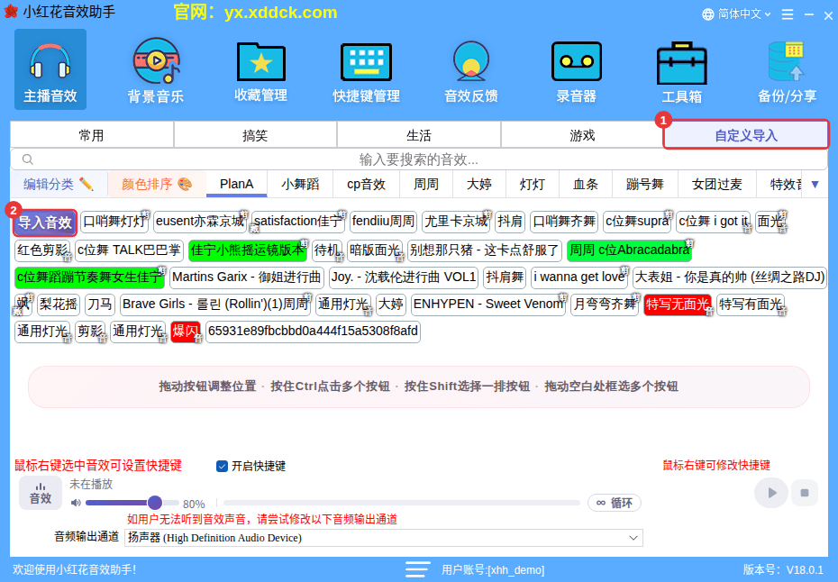Image resolution: width=838 pixels, height=582 pixels.
Task: Click the 导入音效 button
Action: coord(45,223)
